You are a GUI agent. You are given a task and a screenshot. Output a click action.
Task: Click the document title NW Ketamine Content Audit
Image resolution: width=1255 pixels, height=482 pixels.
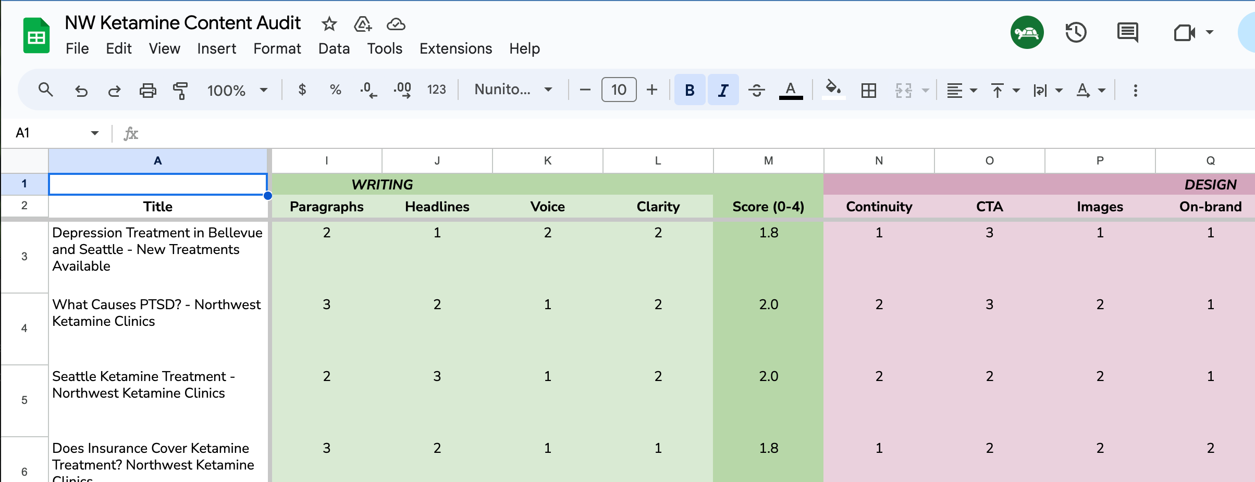pyautogui.click(x=183, y=23)
